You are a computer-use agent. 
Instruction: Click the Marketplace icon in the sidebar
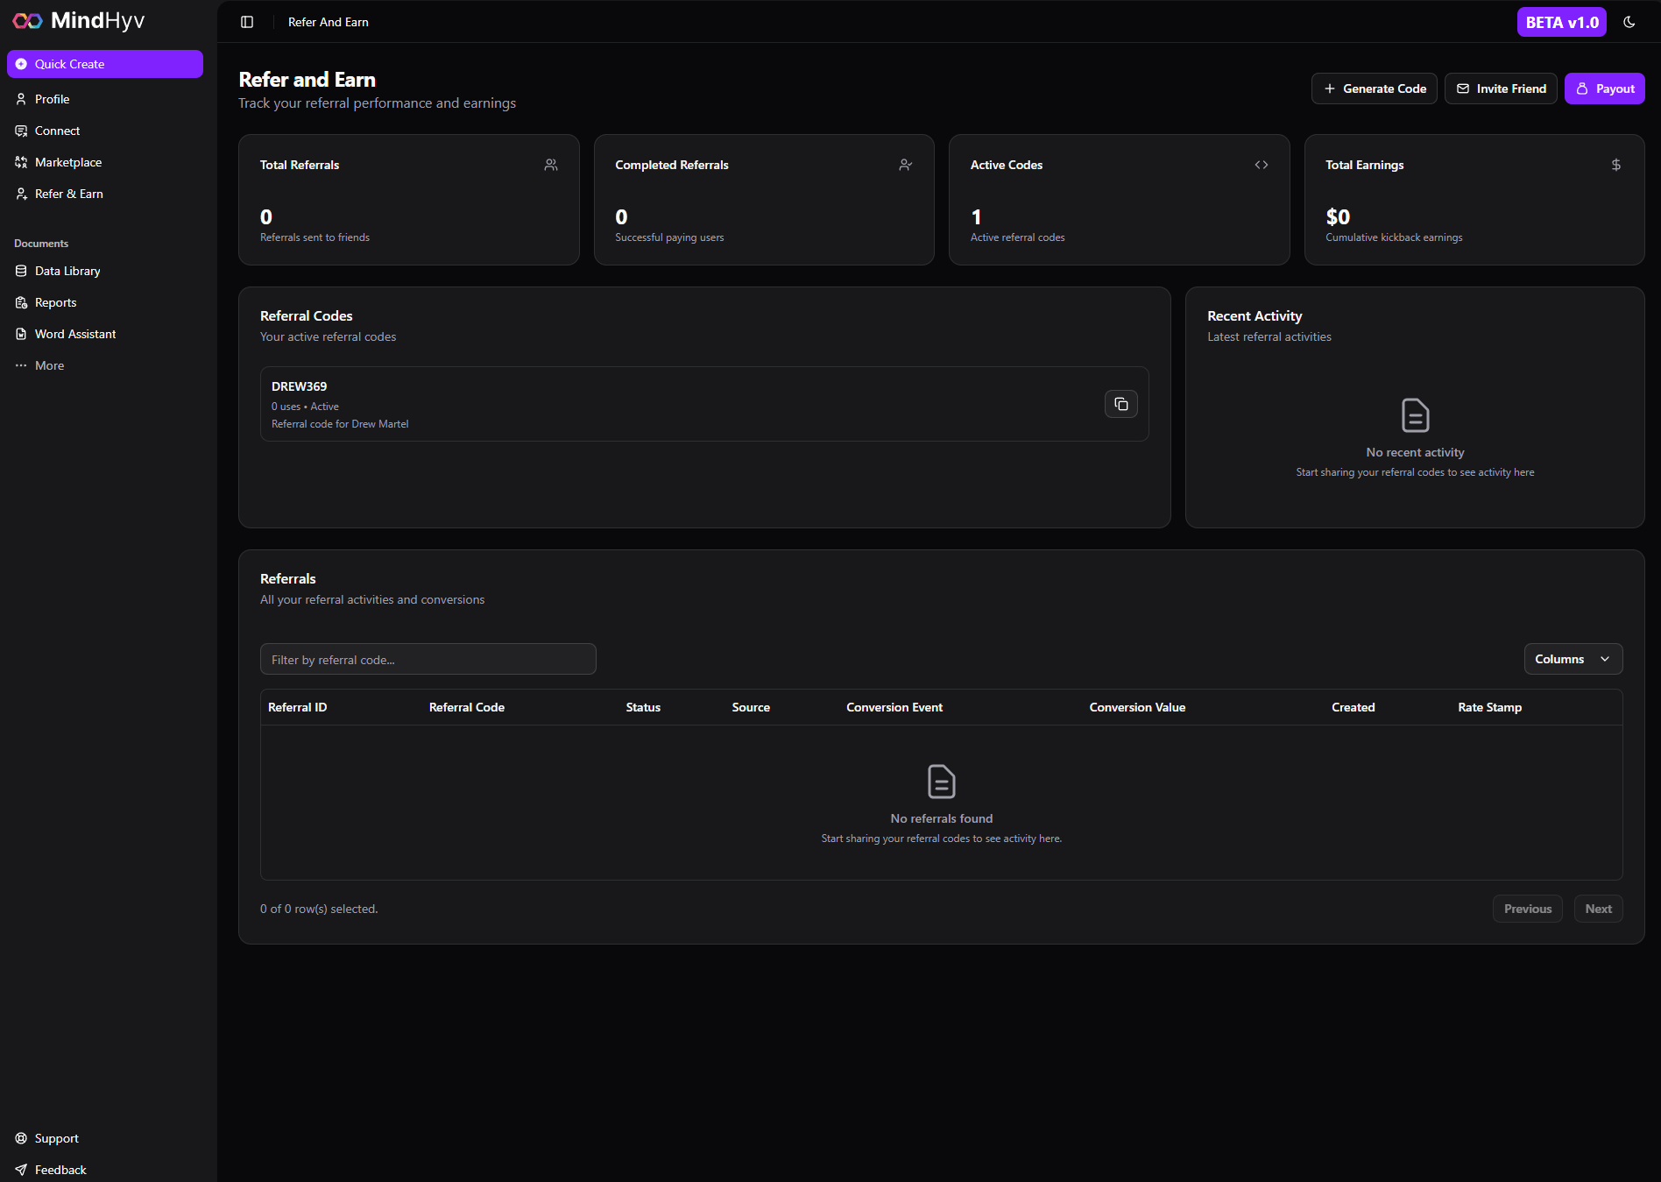coord(21,162)
